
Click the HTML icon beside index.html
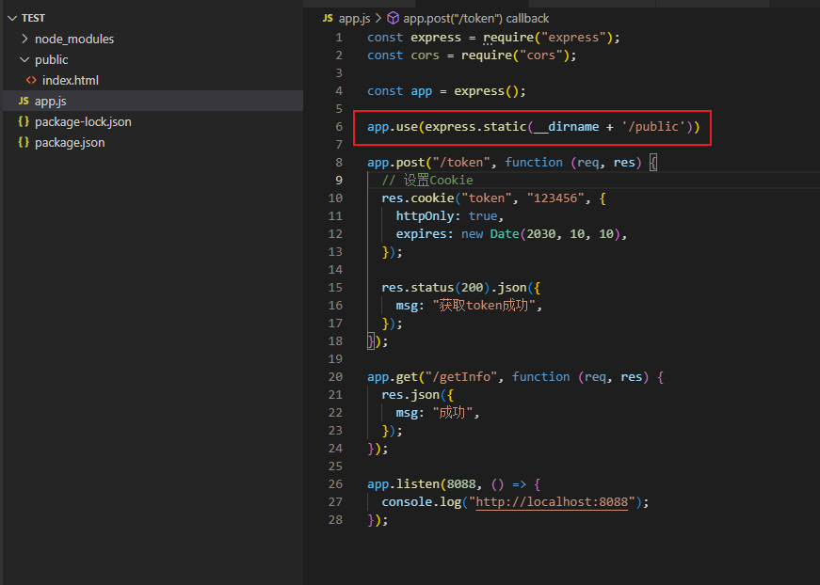point(31,81)
